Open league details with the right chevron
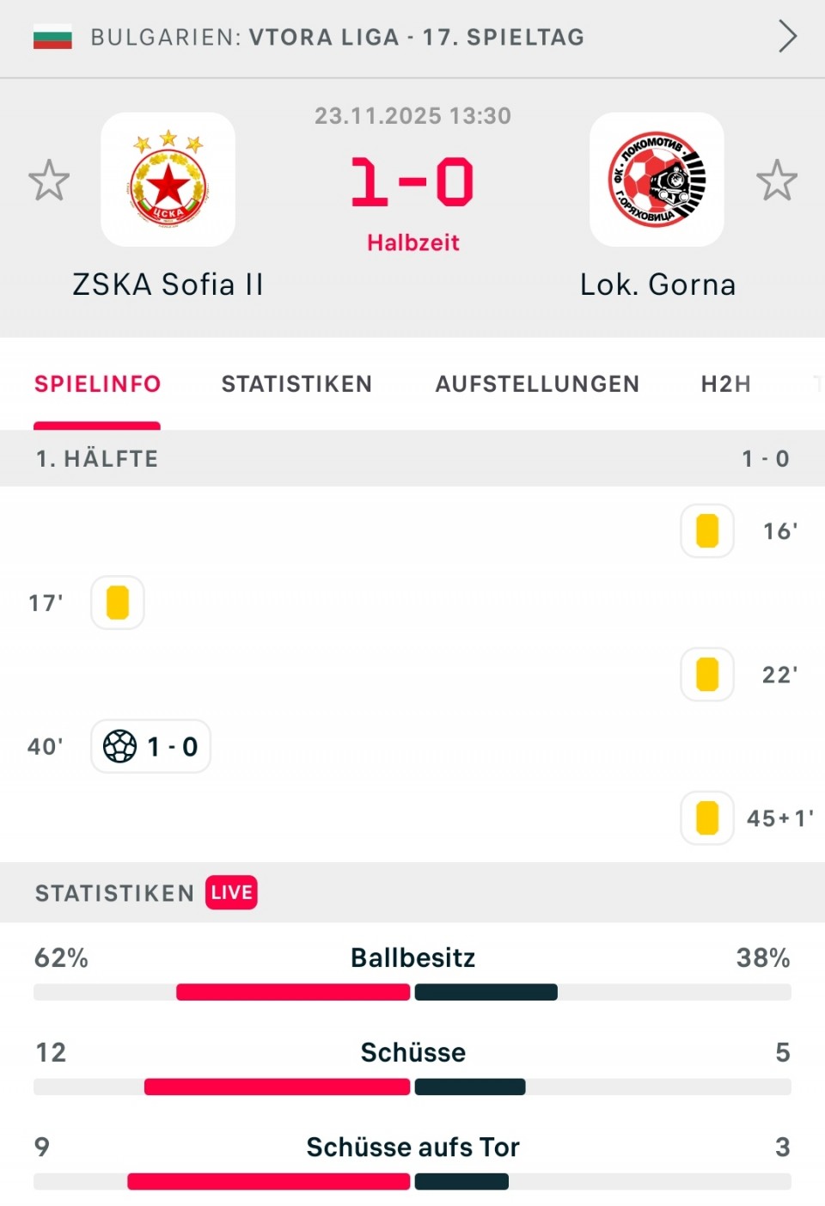The width and height of the screenshot is (825, 1206). [x=787, y=37]
